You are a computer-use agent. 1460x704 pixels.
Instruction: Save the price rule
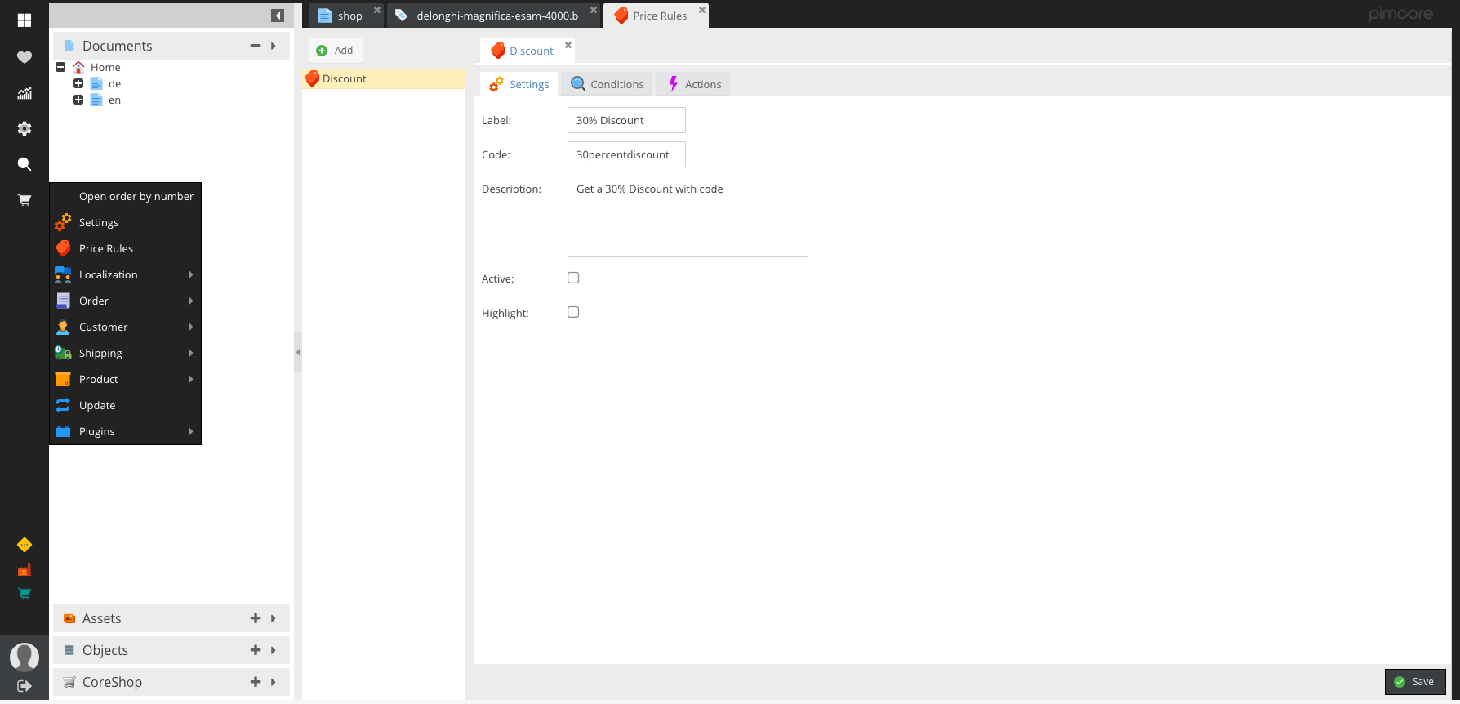tap(1415, 682)
